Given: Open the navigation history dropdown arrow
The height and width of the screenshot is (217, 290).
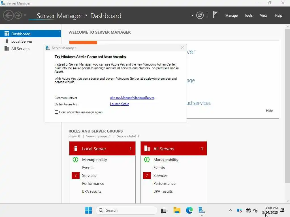Looking at the screenshot, I should [25, 15].
